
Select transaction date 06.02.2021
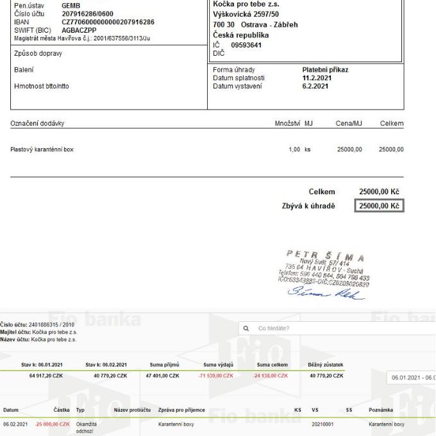point(15,424)
